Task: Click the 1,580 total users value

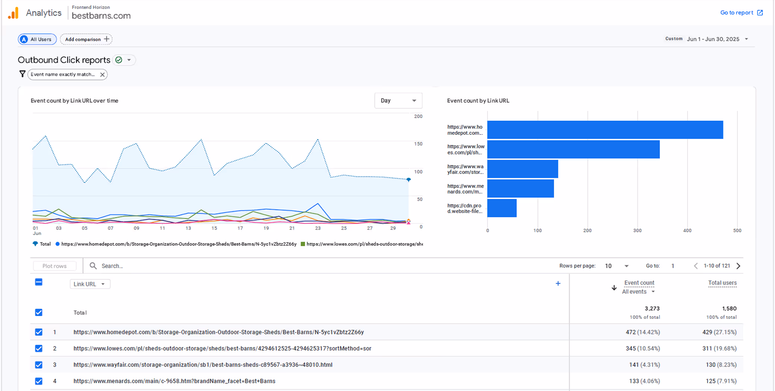Action: [729, 309]
